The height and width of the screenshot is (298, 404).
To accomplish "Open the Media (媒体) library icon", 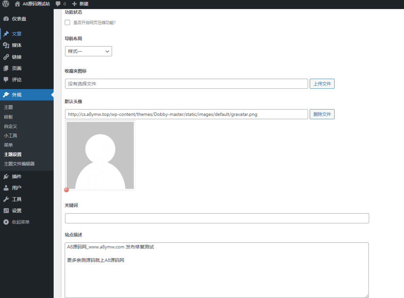I will click(6, 45).
